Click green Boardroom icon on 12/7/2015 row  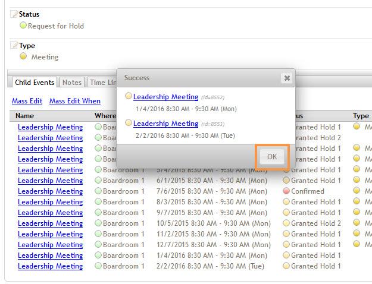pyautogui.click(x=98, y=244)
